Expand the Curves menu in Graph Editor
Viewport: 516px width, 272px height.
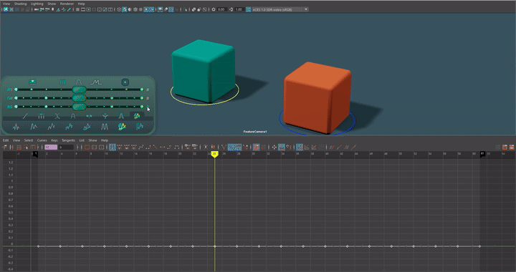(x=42, y=140)
